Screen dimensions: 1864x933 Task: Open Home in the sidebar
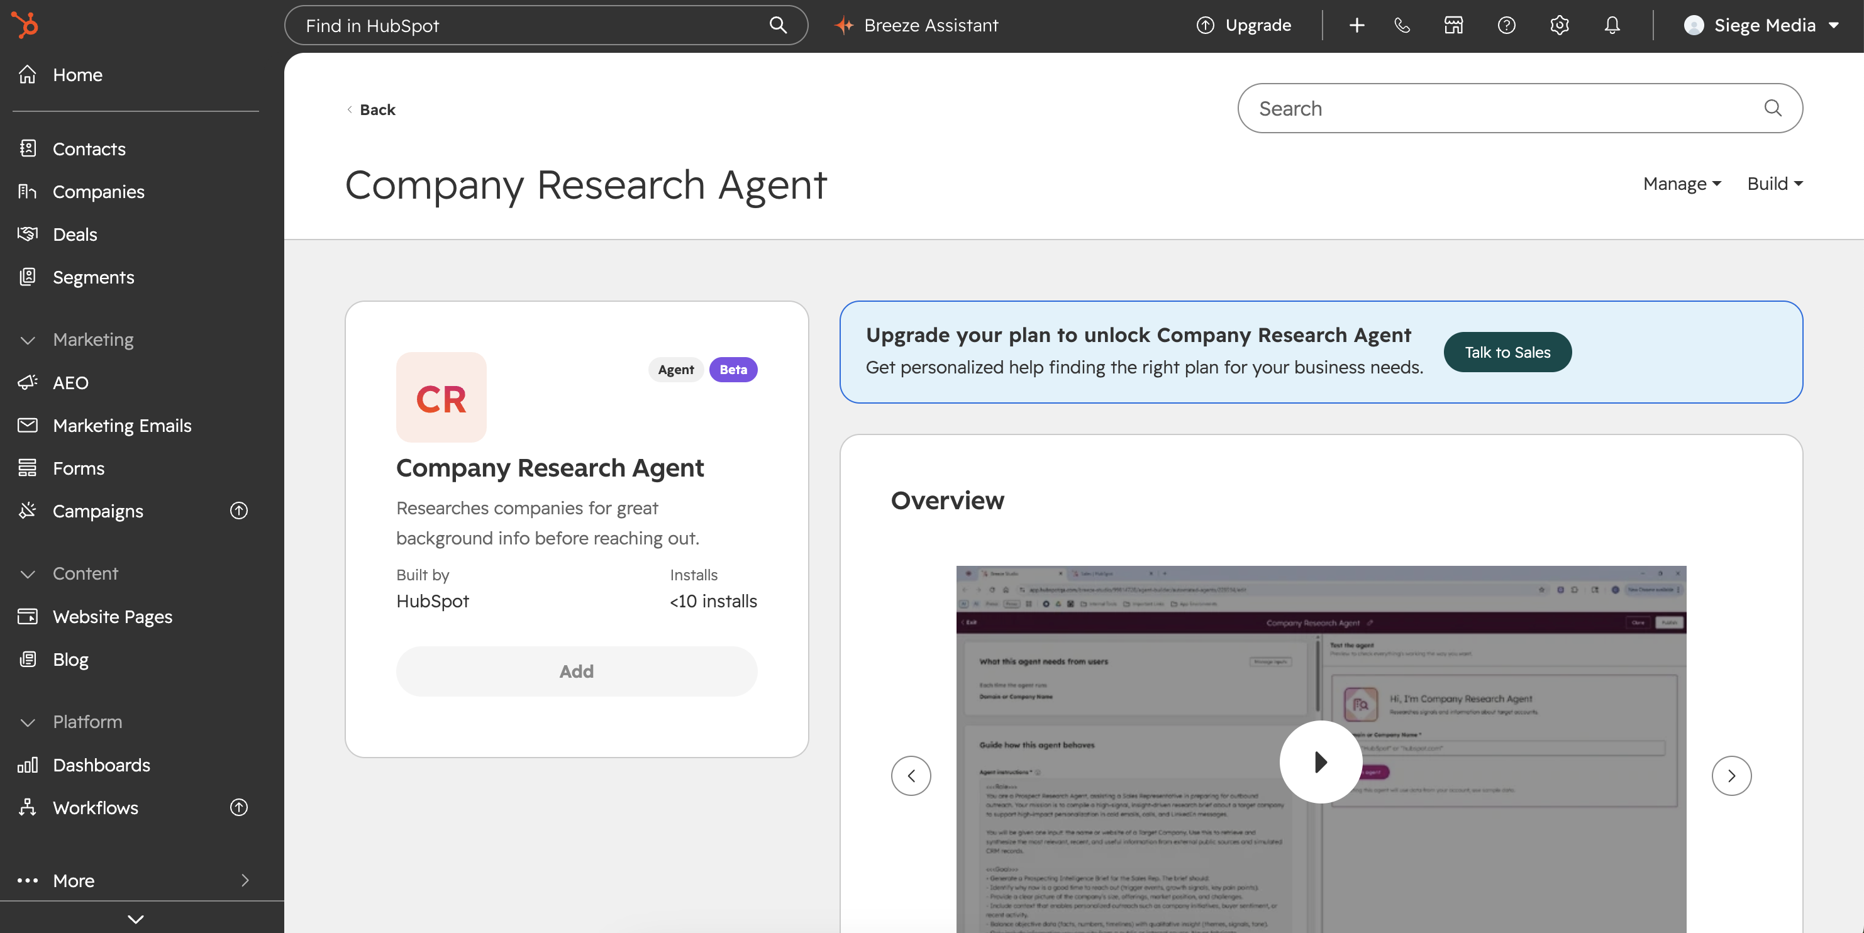pos(77,74)
